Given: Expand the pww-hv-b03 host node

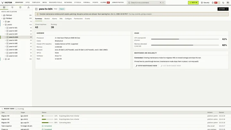Looking at the screenshot, I should click(5, 34).
